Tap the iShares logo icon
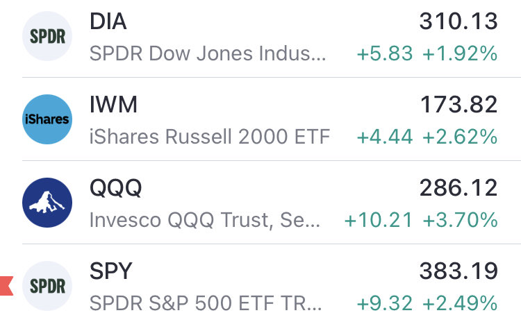The image size is (521, 322). 47,119
